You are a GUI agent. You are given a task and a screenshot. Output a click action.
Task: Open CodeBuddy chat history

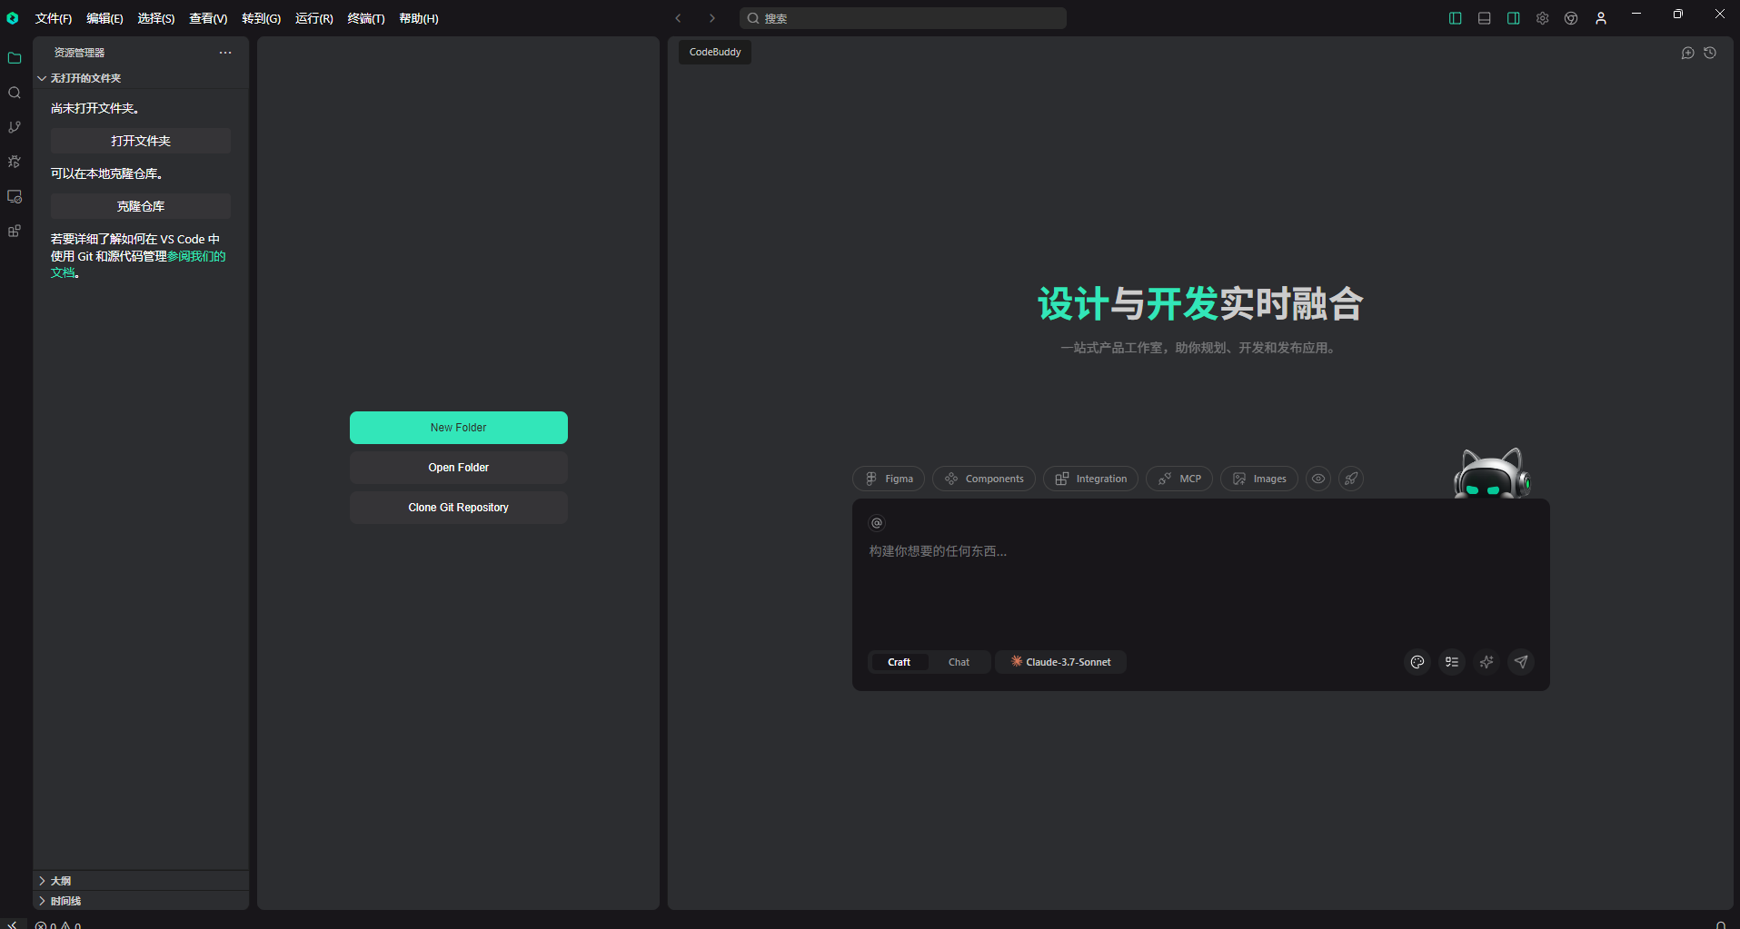tap(1711, 53)
